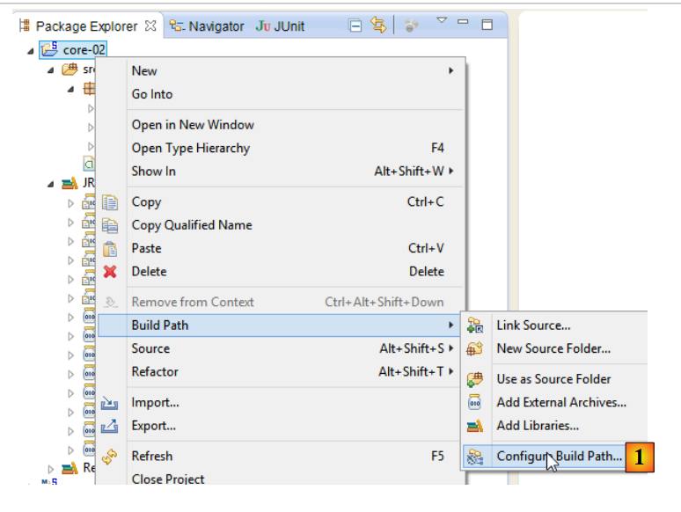Select Configure Build Path menu entry
681x512 pixels.
tap(559, 457)
